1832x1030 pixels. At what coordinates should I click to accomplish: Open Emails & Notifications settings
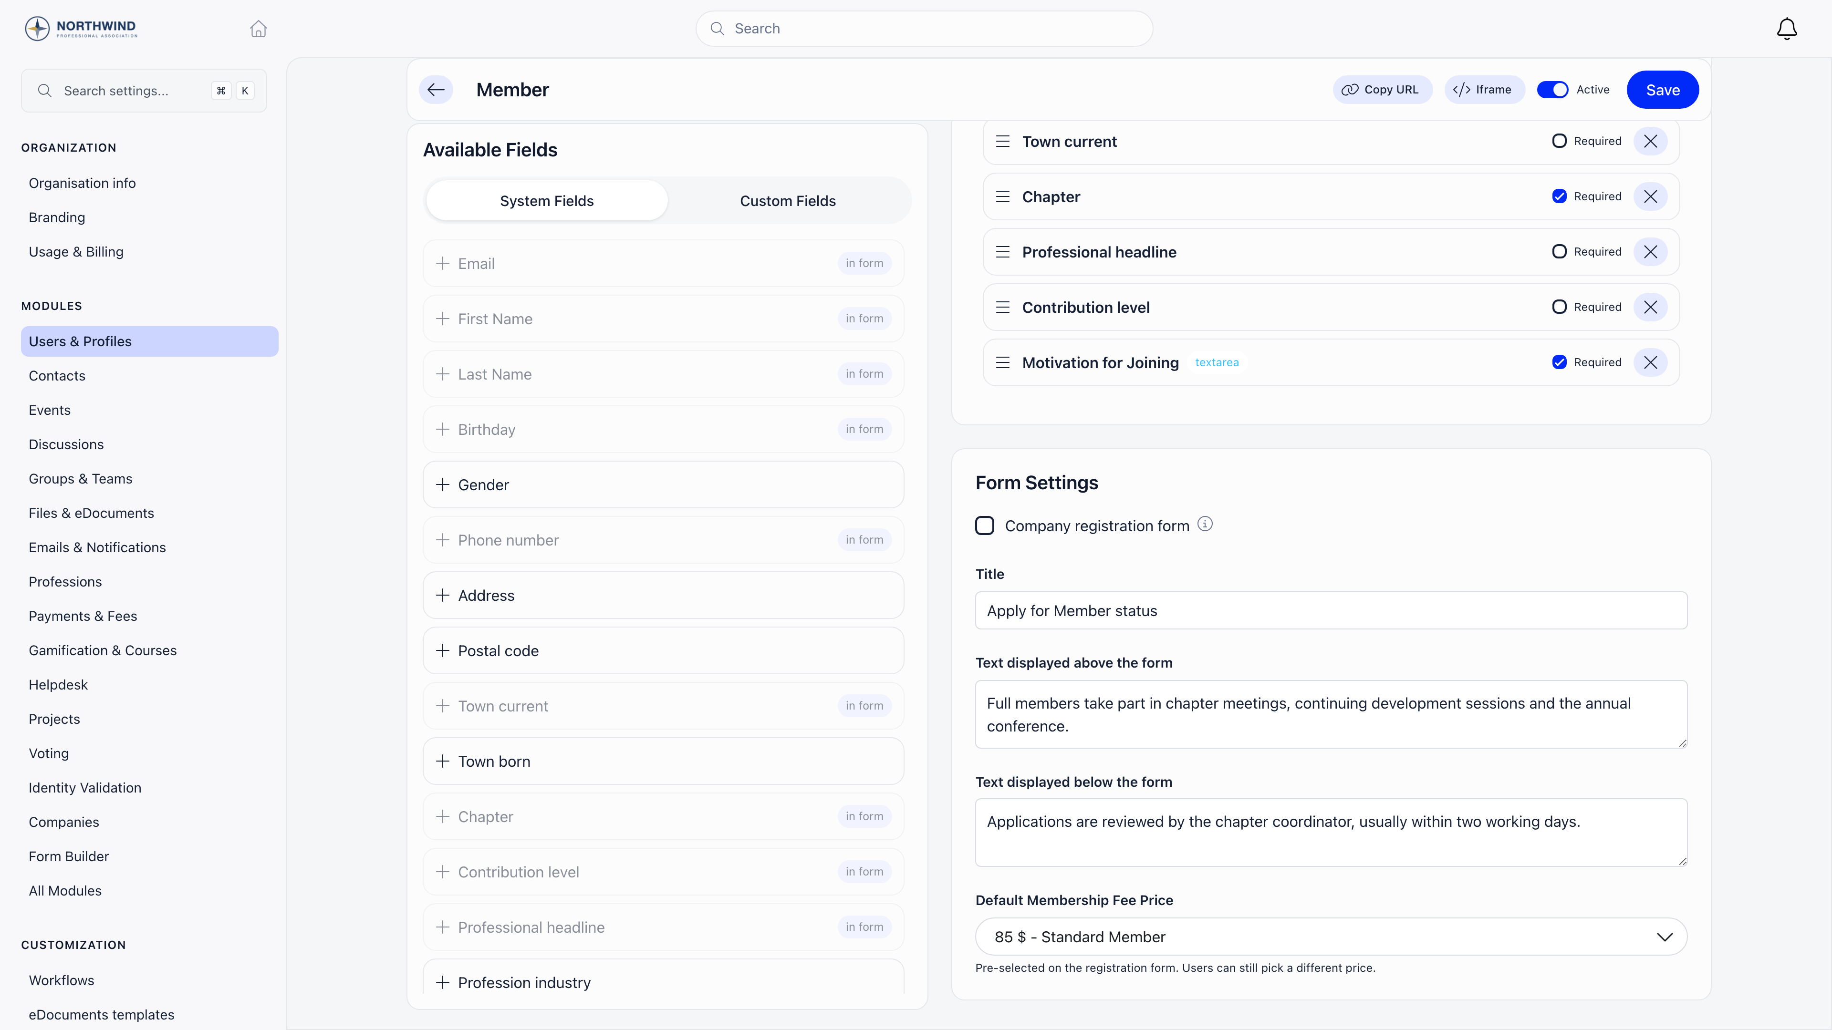97,547
